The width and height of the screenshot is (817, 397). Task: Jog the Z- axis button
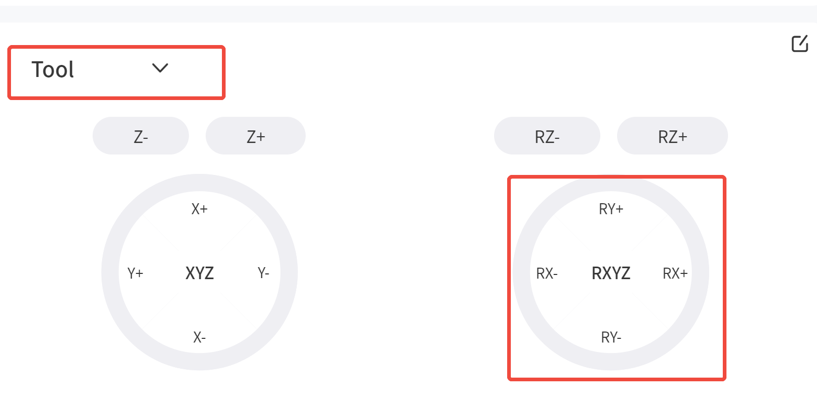[141, 136]
